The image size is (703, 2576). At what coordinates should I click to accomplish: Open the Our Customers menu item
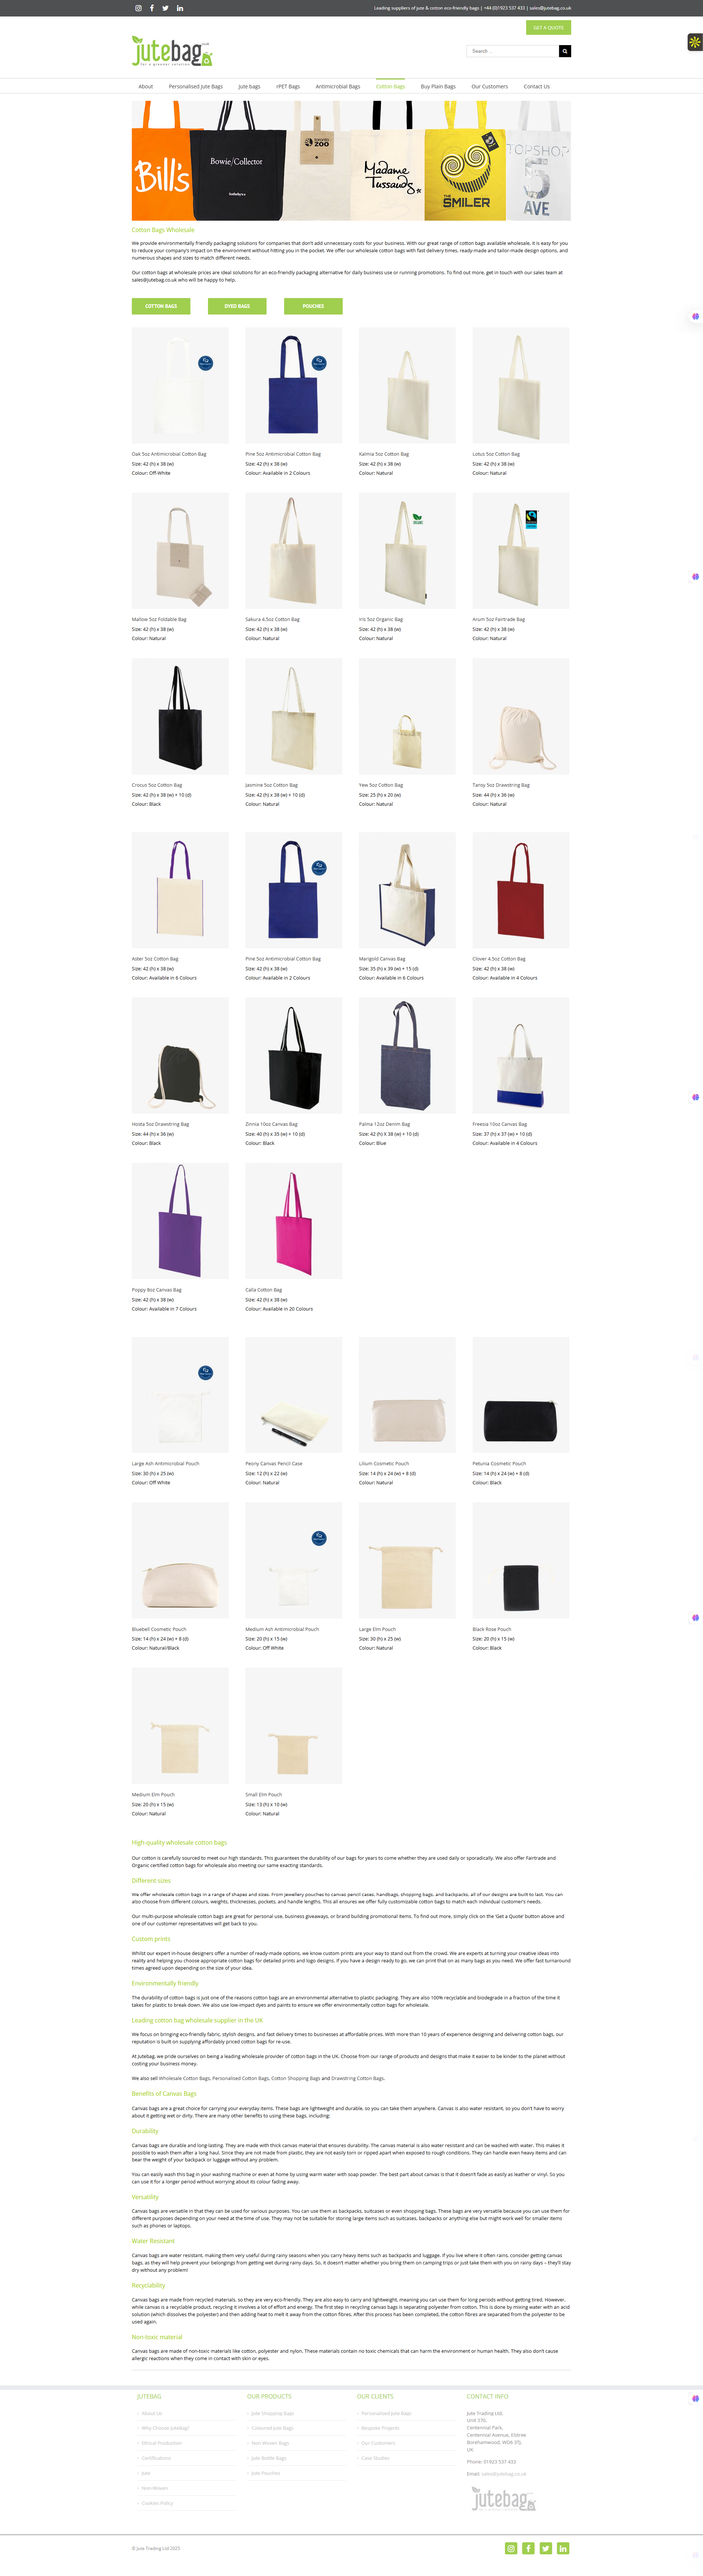click(x=489, y=87)
